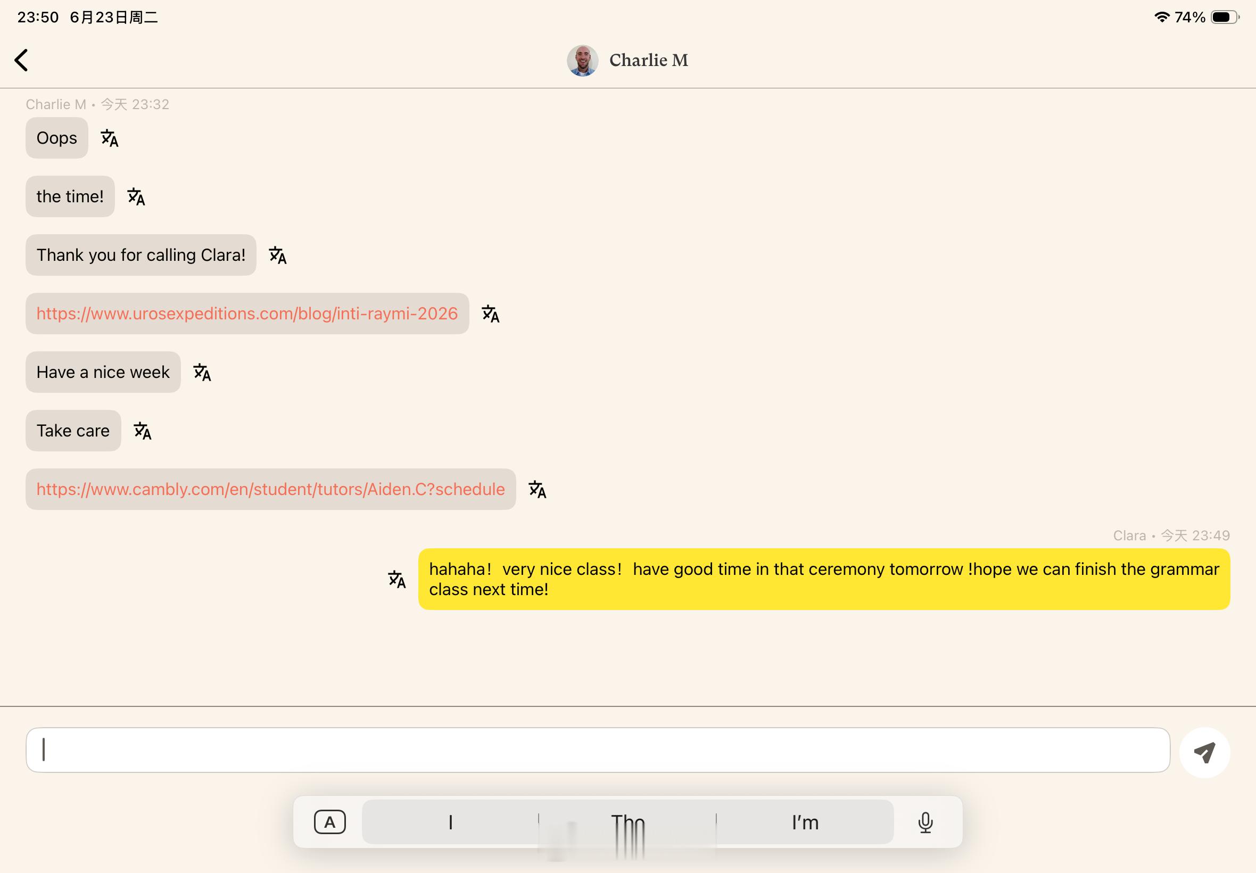Viewport: 1256px width, 873px height.
Task: Tap Clara's yellow 'hahaha! very nice class!' message
Action: (824, 579)
